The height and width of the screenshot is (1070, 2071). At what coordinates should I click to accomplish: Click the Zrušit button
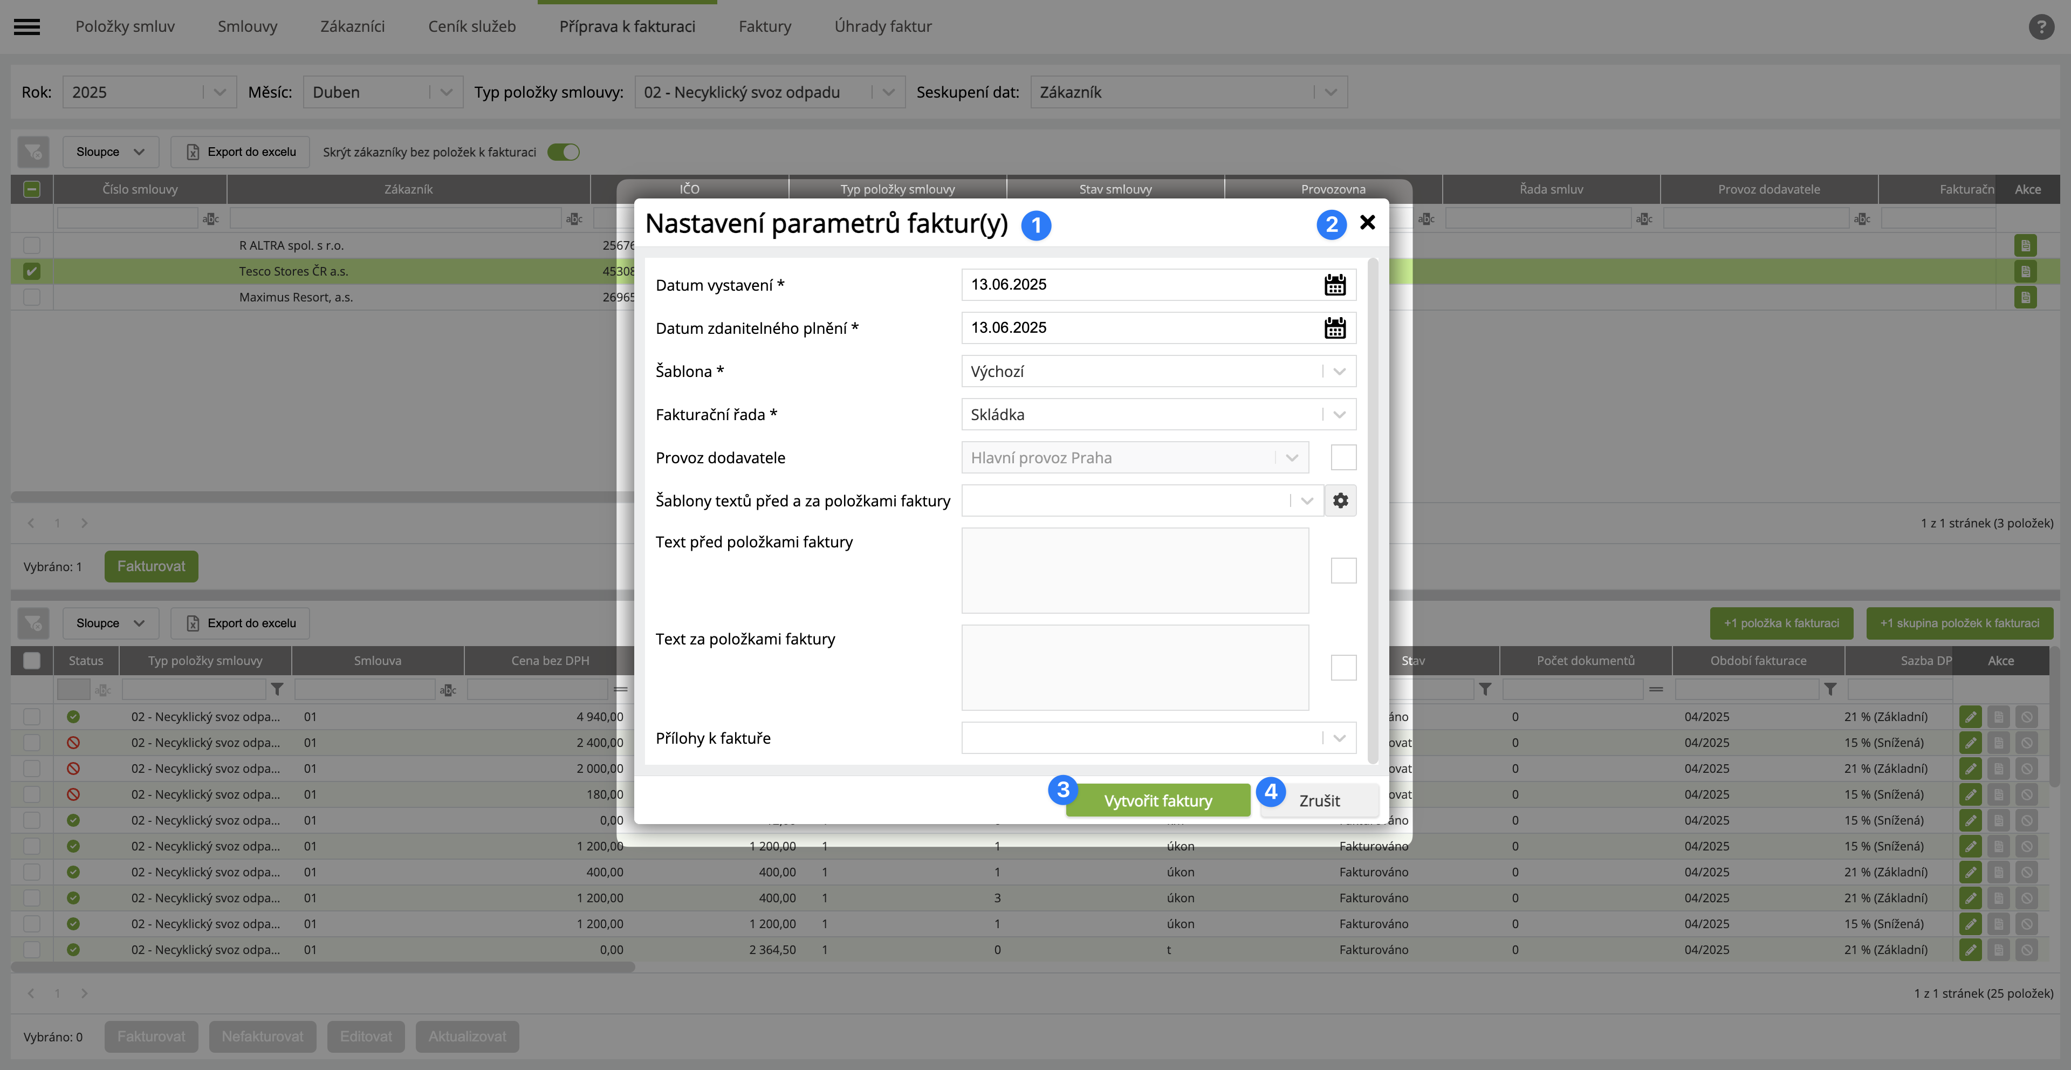tap(1319, 801)
